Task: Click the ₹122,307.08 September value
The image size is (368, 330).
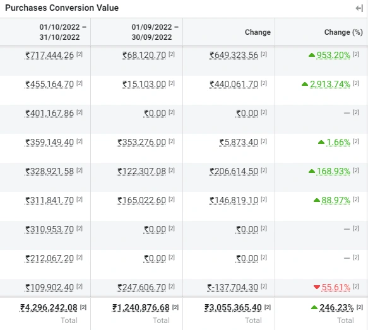Action: pyautogui.click(x=141, y=171)
